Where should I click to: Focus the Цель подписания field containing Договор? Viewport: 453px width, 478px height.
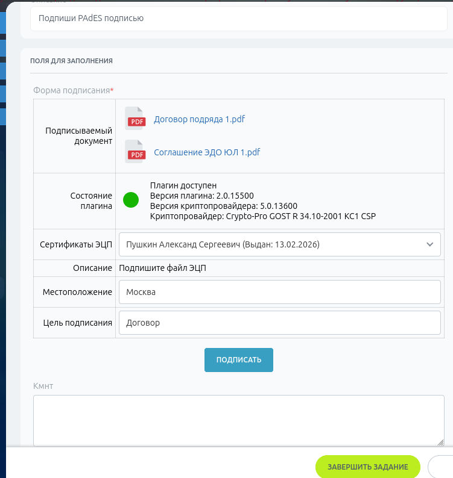(279, 323)
